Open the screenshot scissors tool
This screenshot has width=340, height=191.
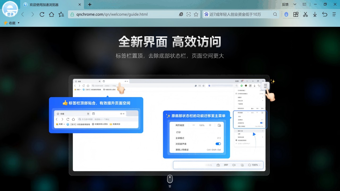click(x=305, y=14)
